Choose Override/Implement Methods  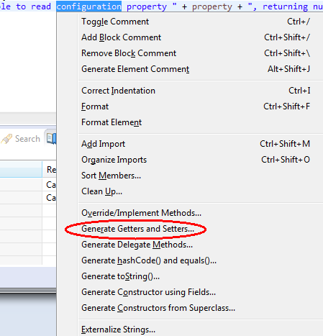[x=190, y=213]
